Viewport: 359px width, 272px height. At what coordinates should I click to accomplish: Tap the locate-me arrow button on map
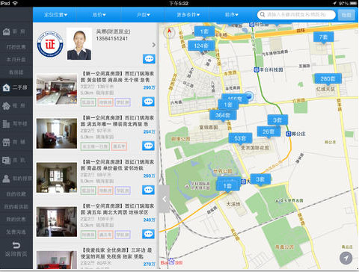346,259
